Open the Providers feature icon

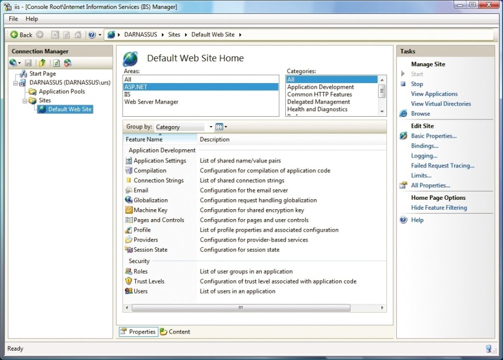[129, 239]
